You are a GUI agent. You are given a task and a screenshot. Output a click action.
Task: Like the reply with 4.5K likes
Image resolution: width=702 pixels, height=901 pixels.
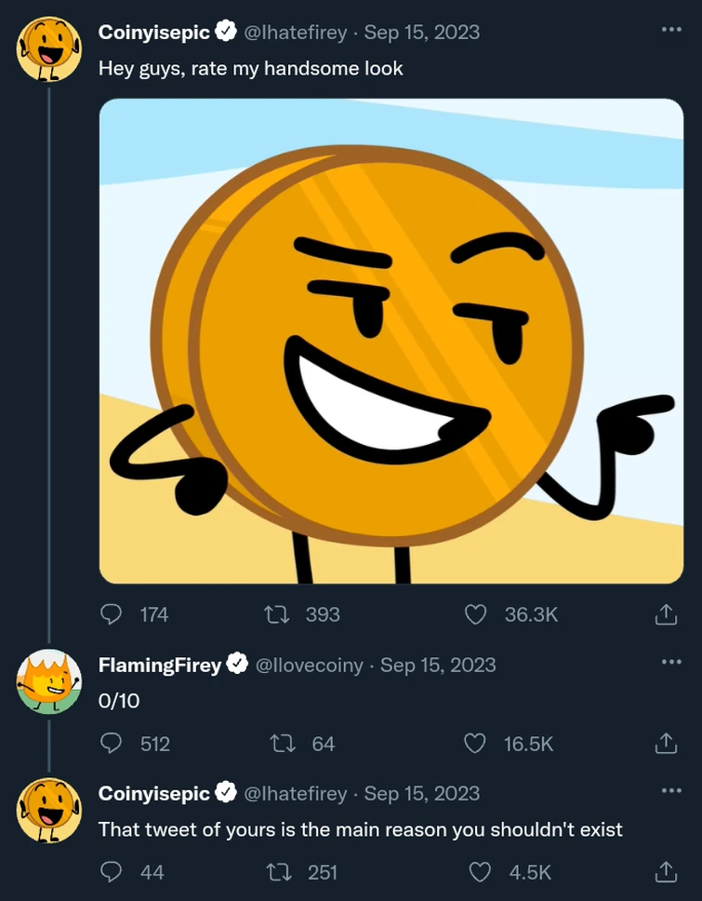click(x=480, y=873)
